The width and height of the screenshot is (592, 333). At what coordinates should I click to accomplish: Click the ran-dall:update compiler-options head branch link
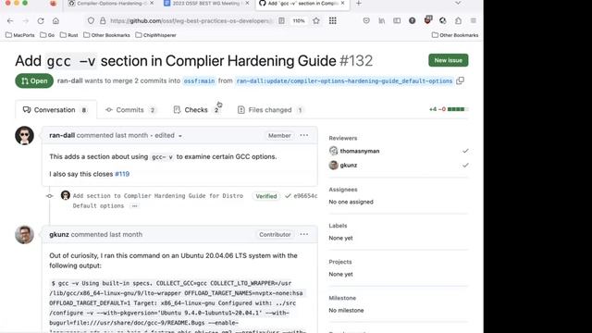(x=344, y=80)
